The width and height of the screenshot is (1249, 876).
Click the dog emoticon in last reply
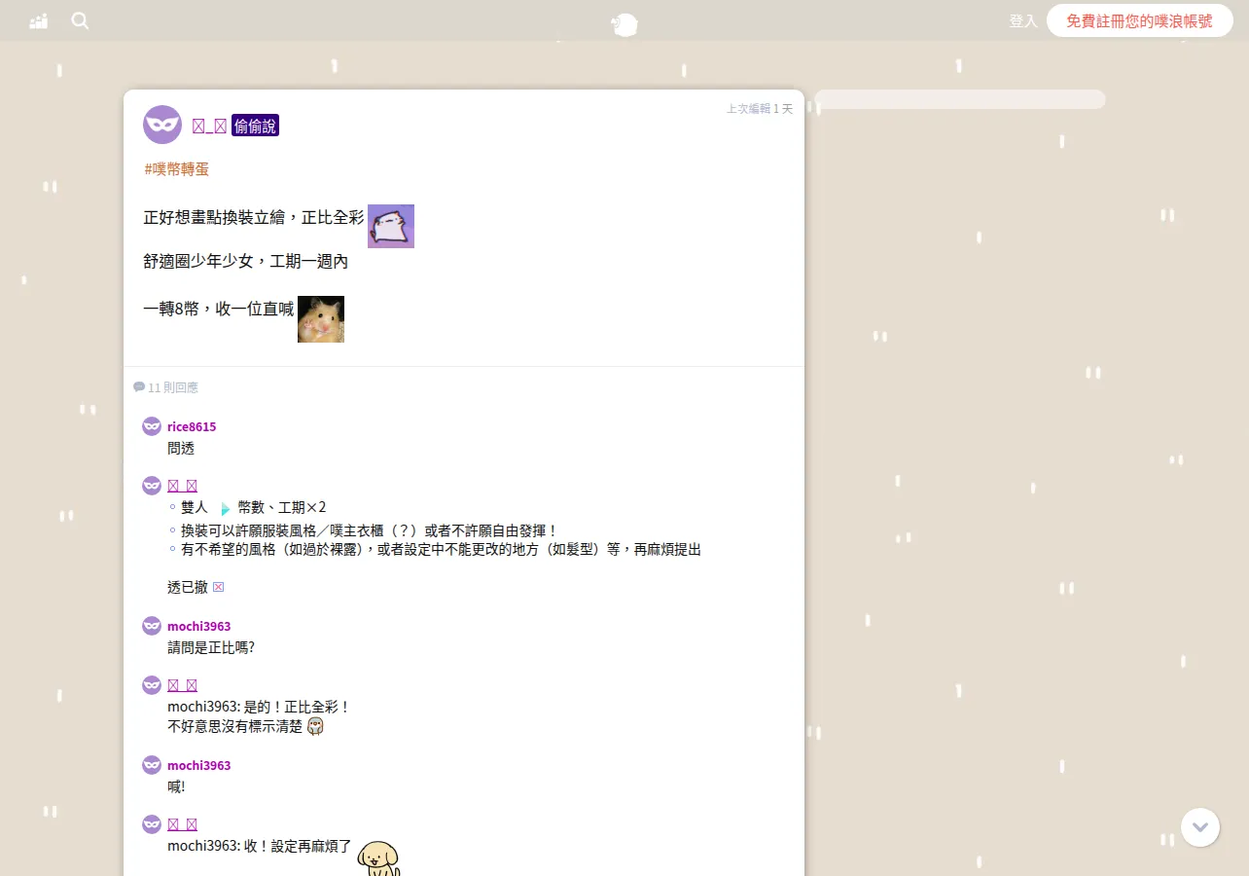pos(378,858)
